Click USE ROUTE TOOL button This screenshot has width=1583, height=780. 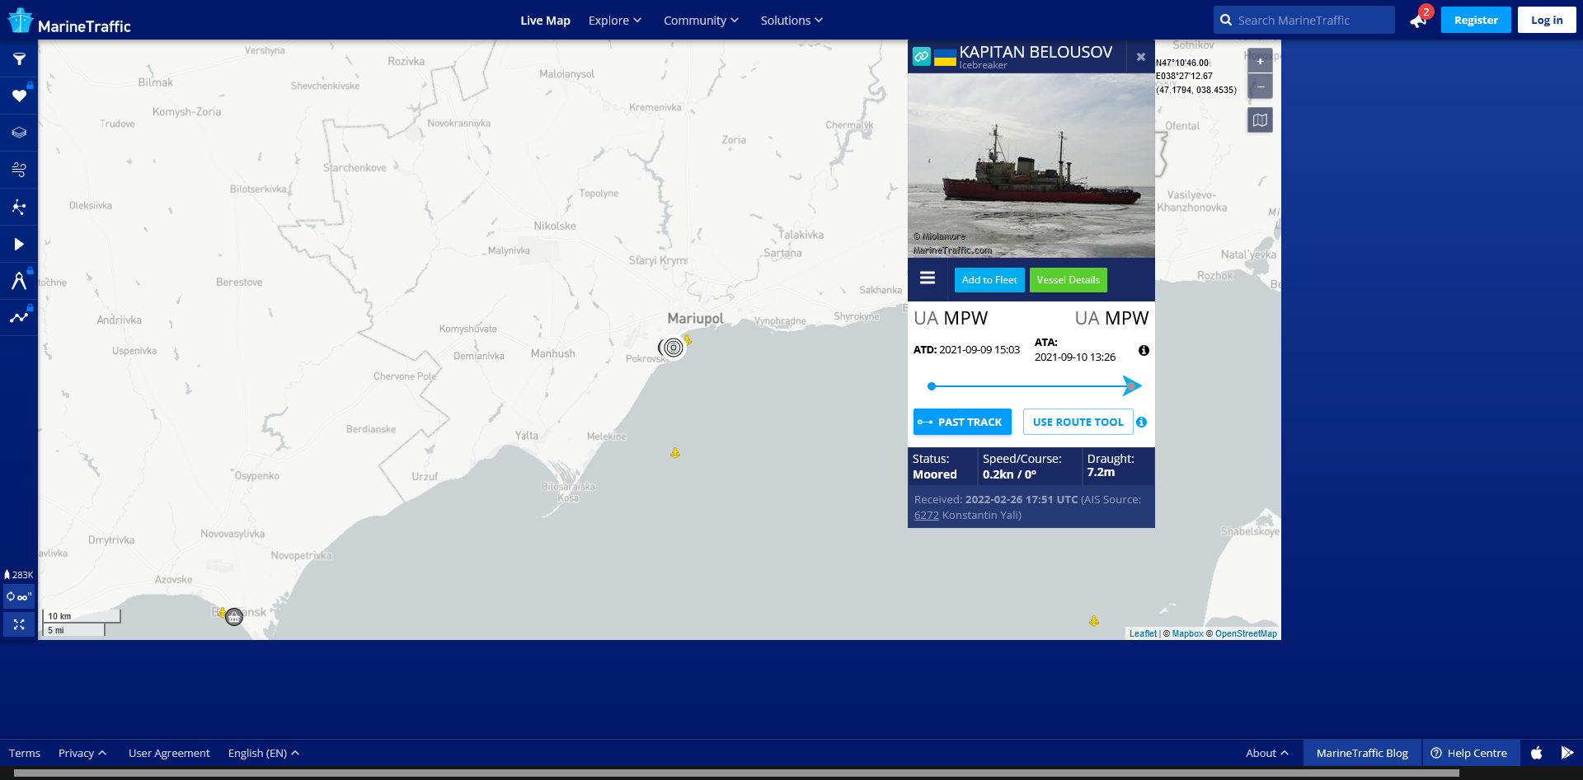[x=1078, y=422]
